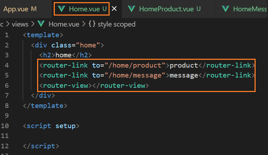Click the braces symbol icon in breadcrumb
Viewport: 268px width, 155px height.
pos(92,24)
